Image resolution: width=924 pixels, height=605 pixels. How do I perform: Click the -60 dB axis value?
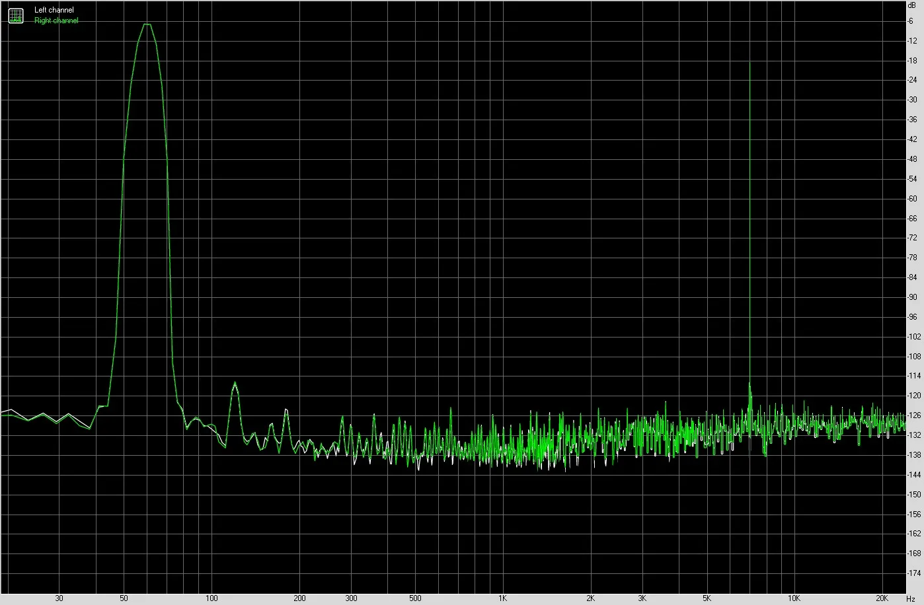[912, 199]
